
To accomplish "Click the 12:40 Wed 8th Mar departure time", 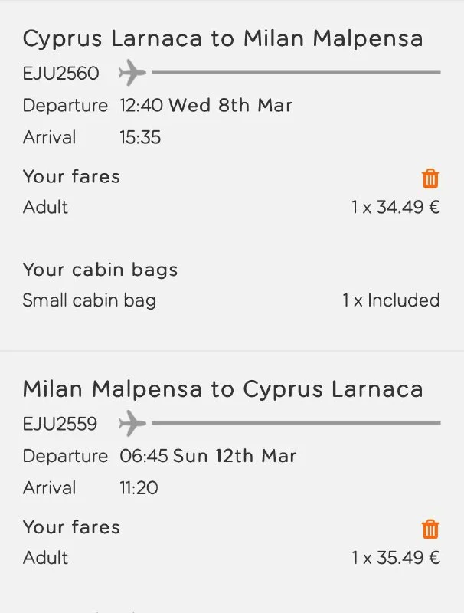I will (x=206, y=106).
